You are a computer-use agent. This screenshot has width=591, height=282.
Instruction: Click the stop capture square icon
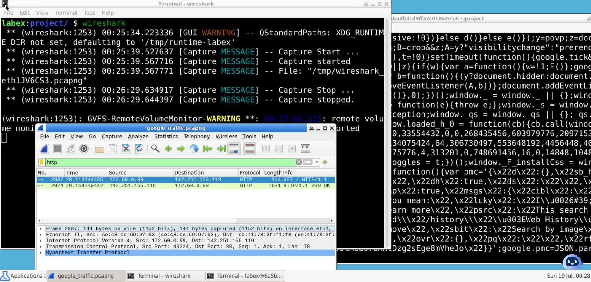click(58, 148)
